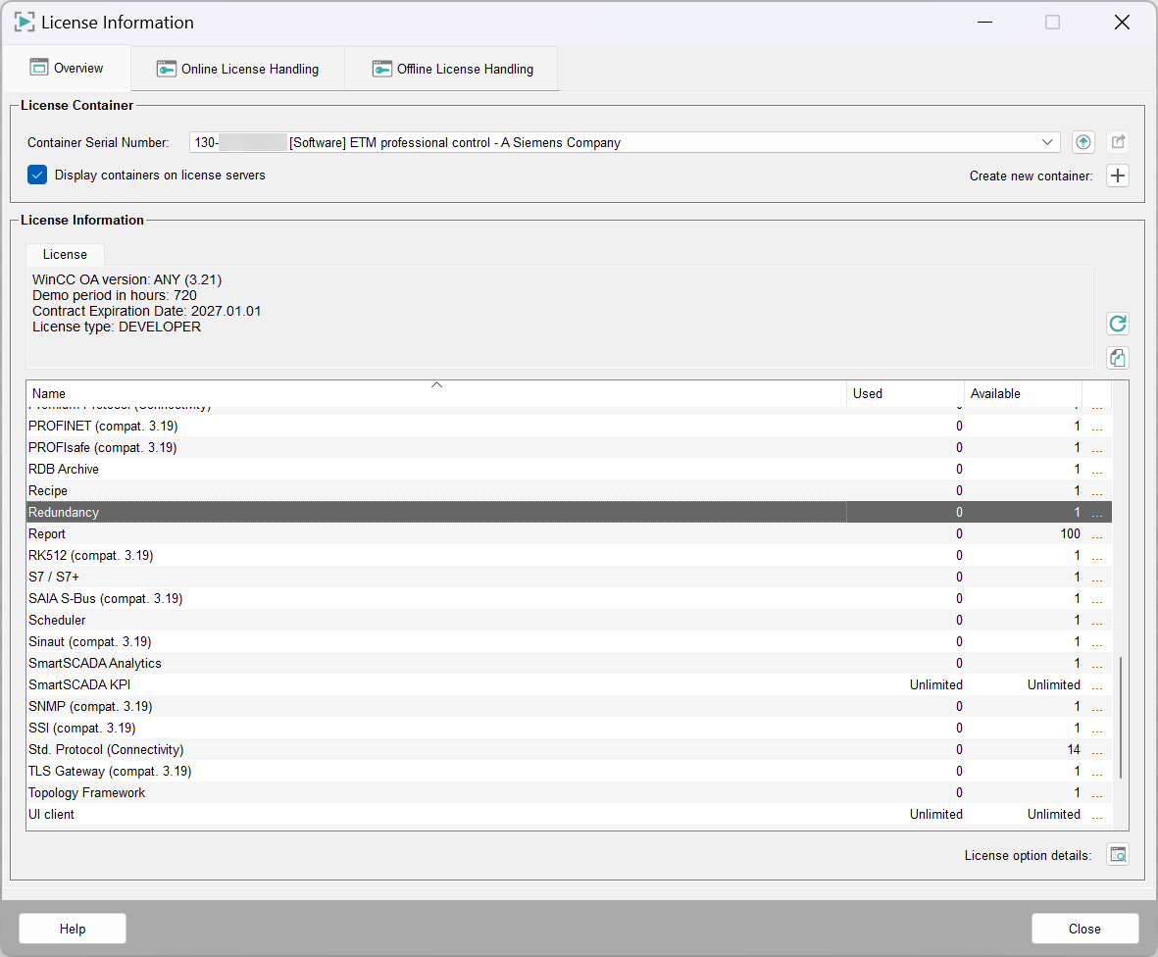Click the ellipsis icon on UI client row
1158x957 pixels.
point(1097,815)
